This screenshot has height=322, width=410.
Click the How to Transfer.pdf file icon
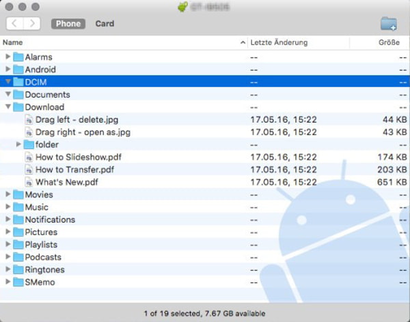29,170
